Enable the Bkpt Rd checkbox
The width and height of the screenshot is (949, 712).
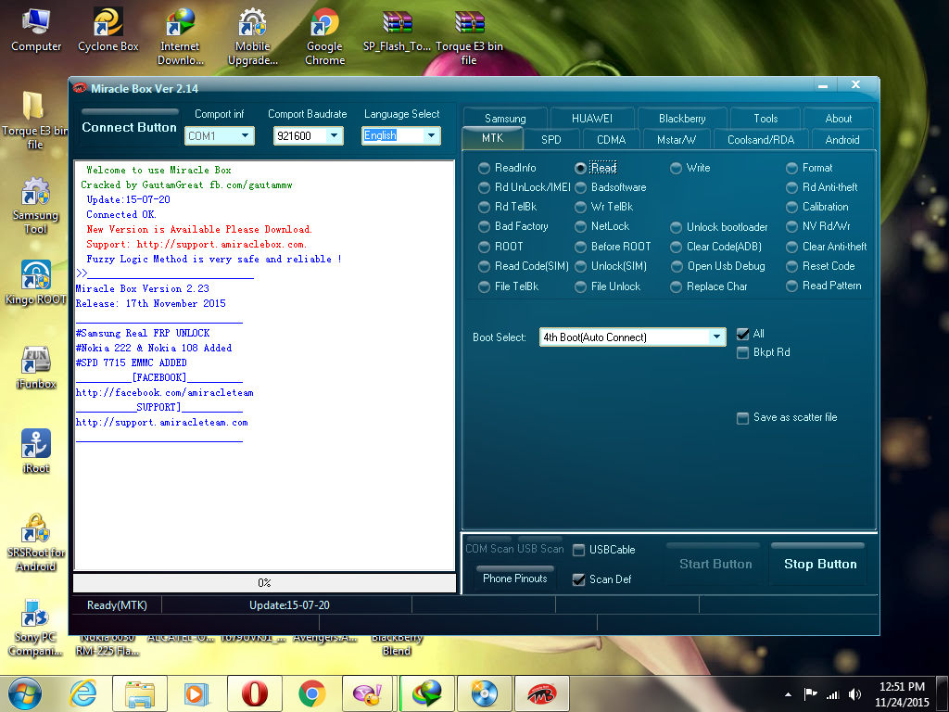tap(742, 352)
